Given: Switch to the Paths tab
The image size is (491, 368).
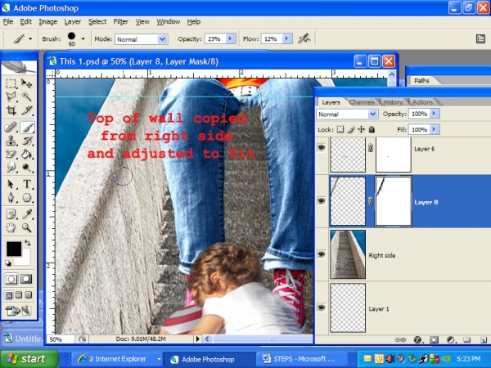Looking at the screenshot, I should (421, 81).
